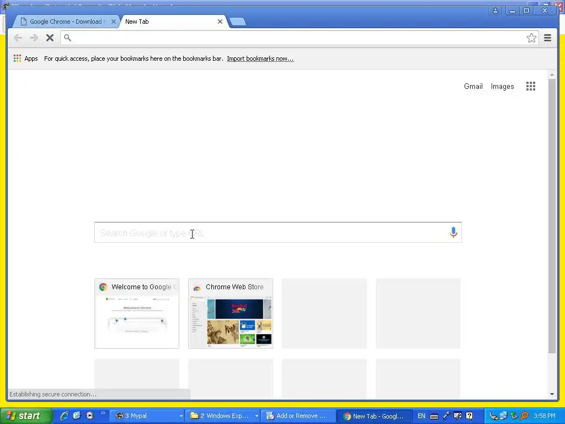The width and height of the screenshot is (565, 424).
Task: Open the Windows start menu
Action: pos(26,416)
